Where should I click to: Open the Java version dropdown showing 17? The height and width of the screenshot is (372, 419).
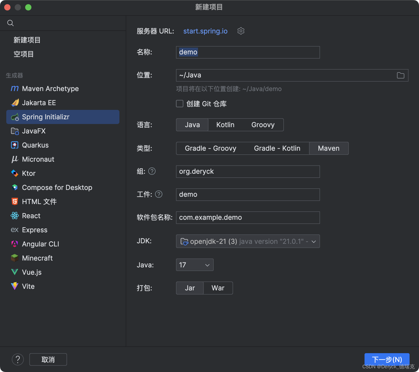click(194, 265)
